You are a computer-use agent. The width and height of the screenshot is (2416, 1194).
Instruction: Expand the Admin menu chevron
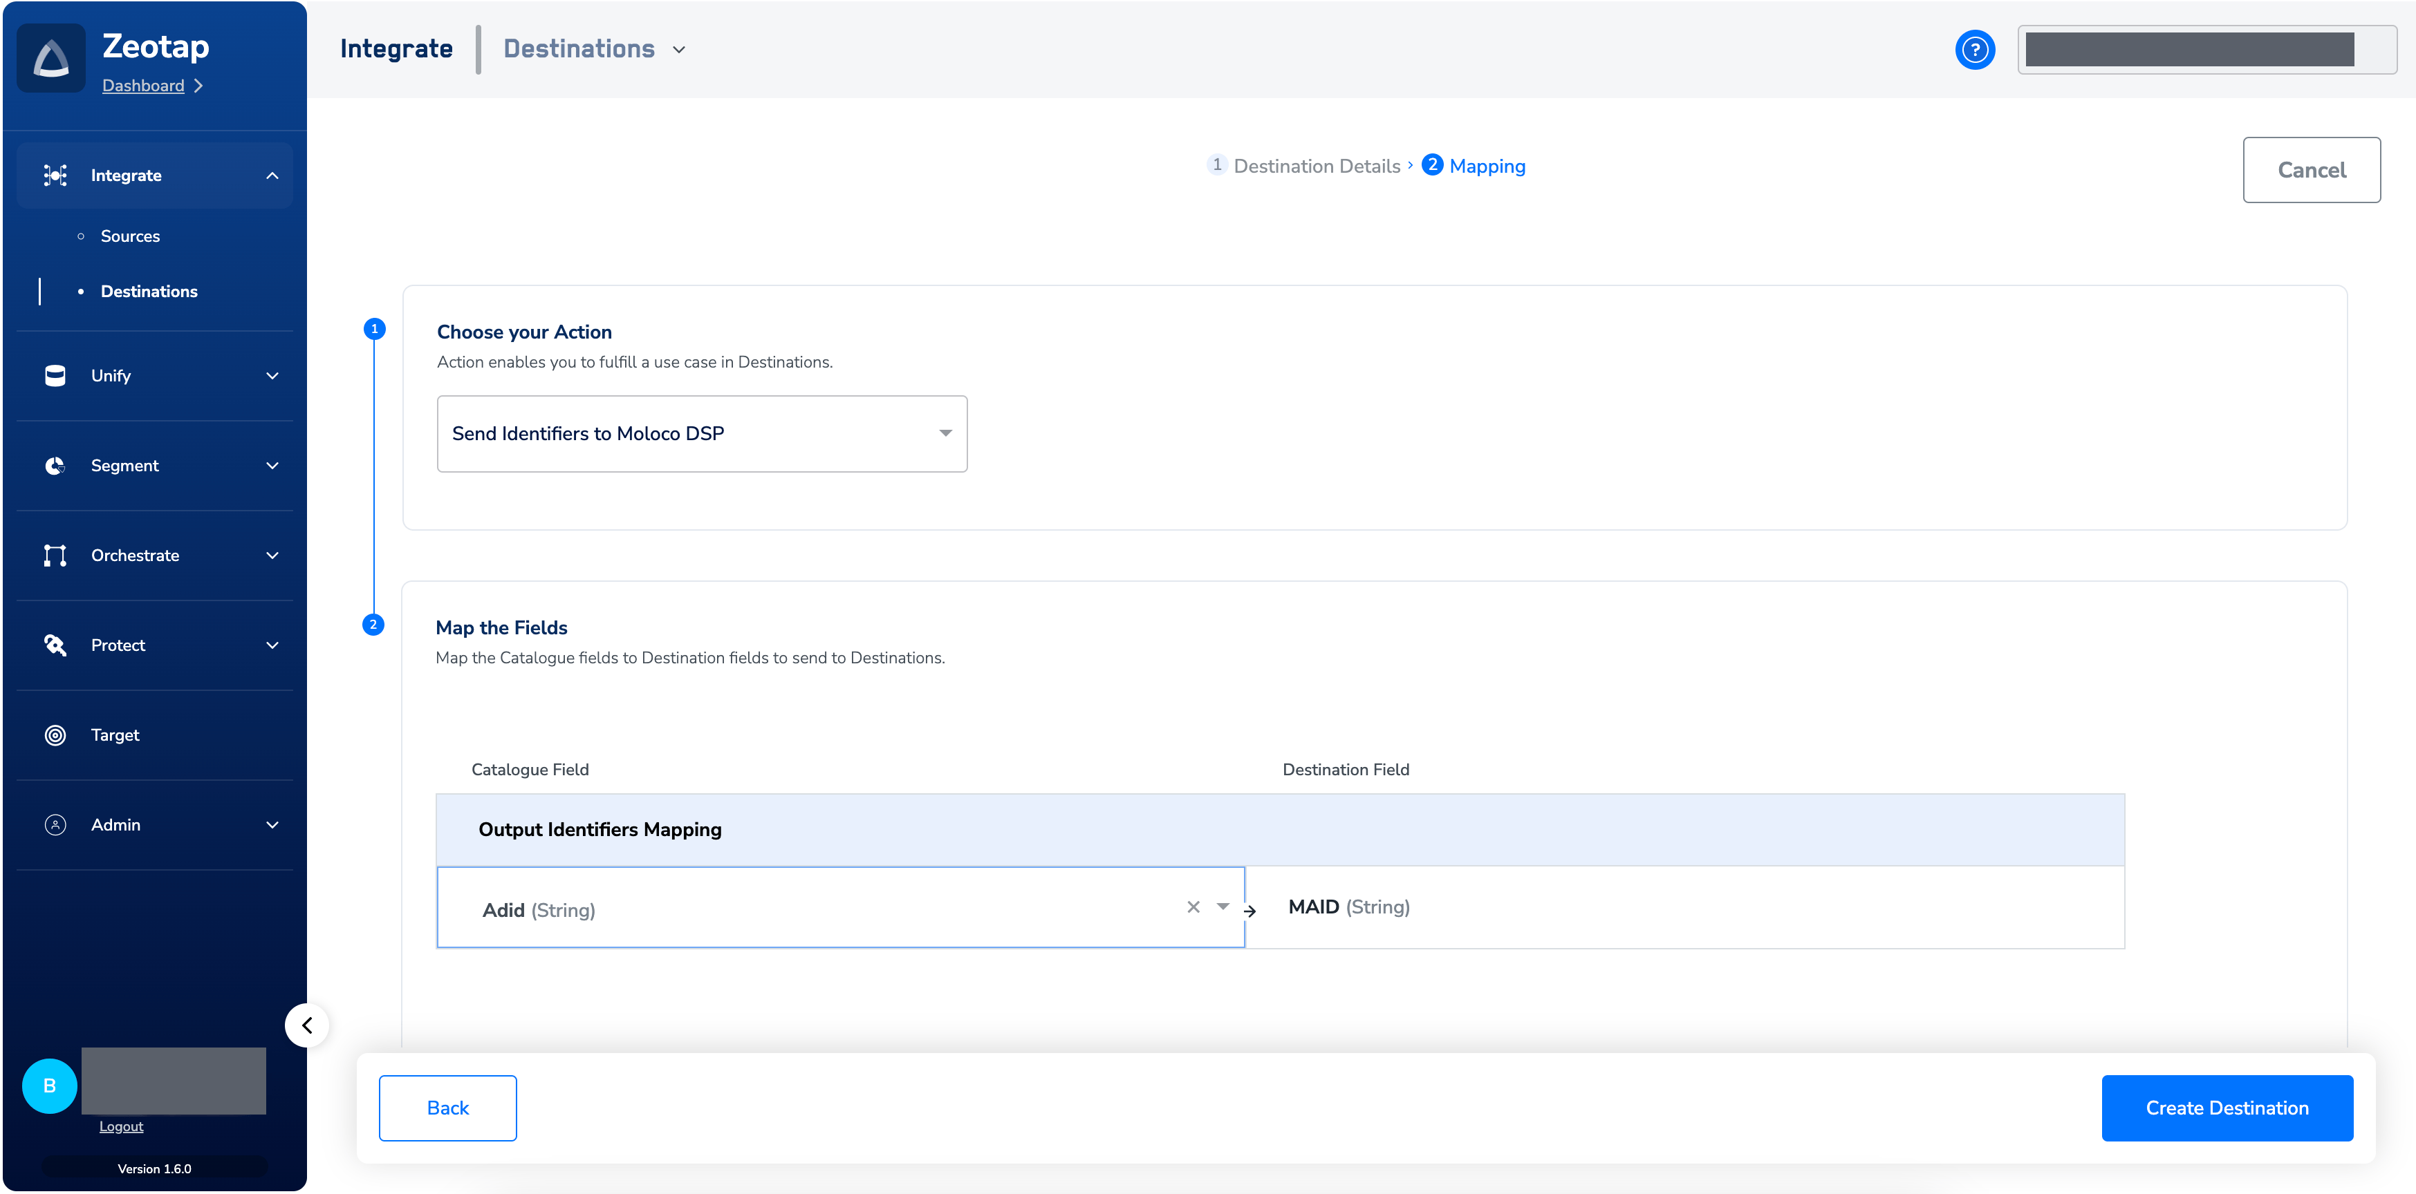pyautogui.click(x=272, y=826)
